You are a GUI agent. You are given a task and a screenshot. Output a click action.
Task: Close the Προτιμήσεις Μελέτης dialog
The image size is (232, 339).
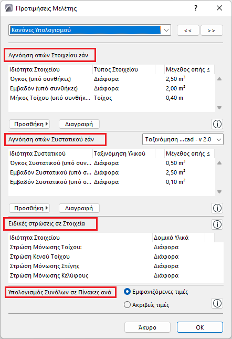[x=219, y=8]
